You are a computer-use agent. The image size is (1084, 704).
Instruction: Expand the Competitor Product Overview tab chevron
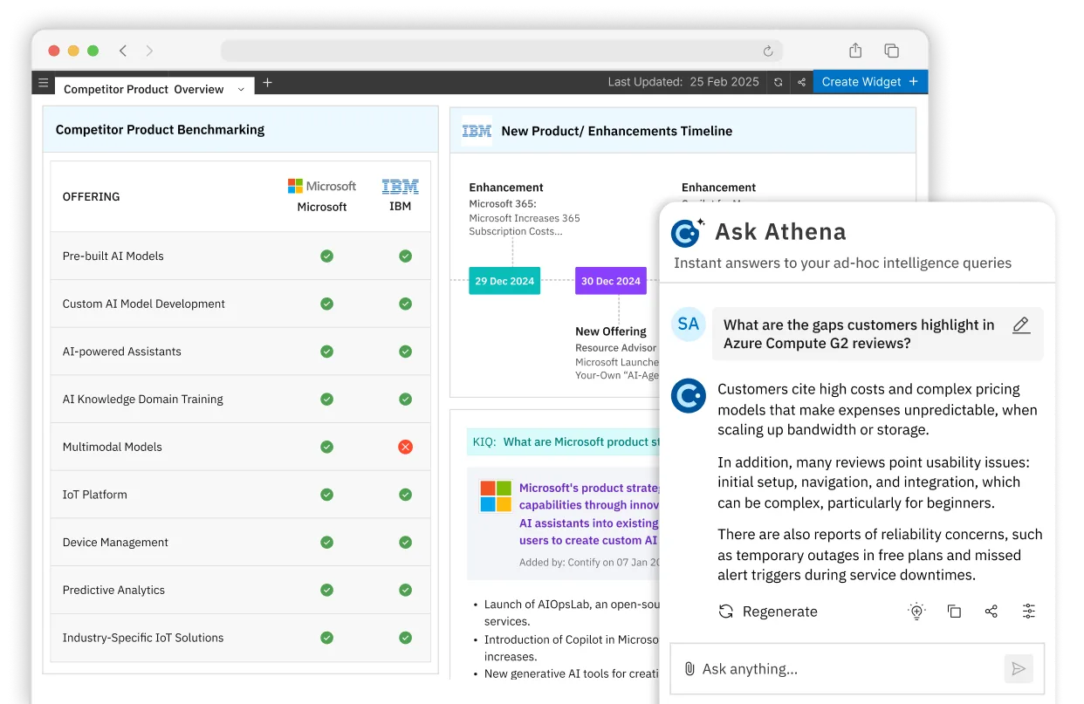(x=242, y=89)
